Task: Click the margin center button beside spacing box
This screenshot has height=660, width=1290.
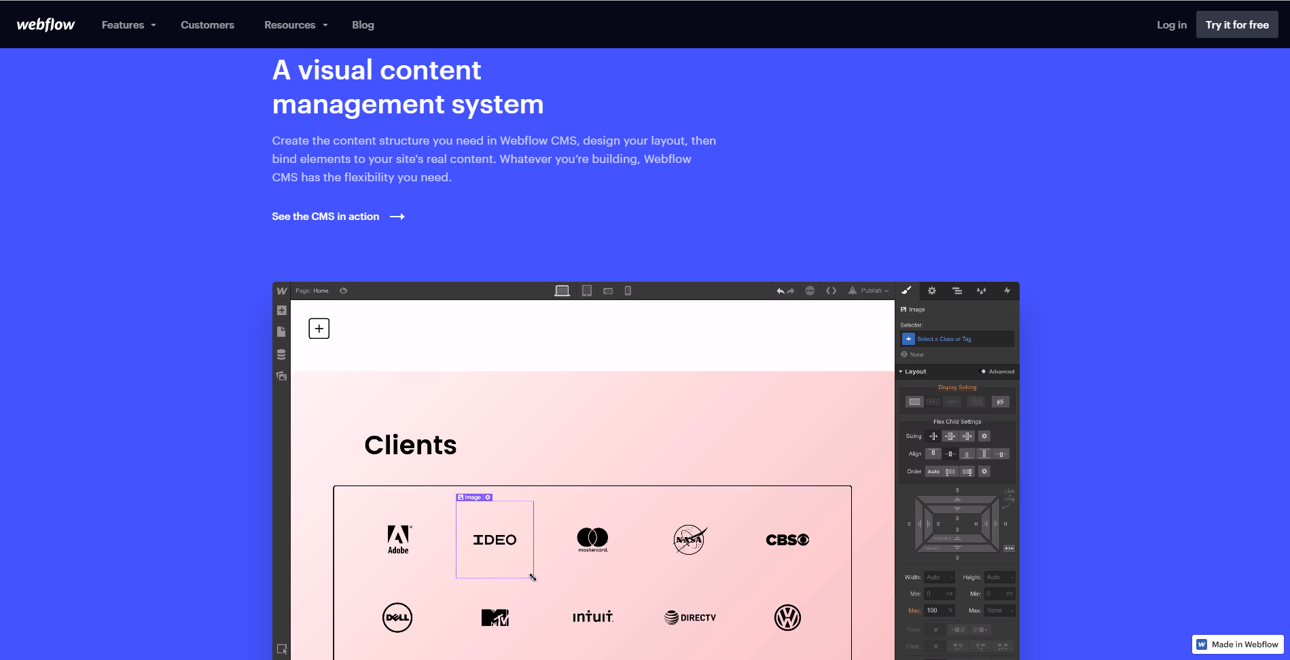Action: point(1009,548)
